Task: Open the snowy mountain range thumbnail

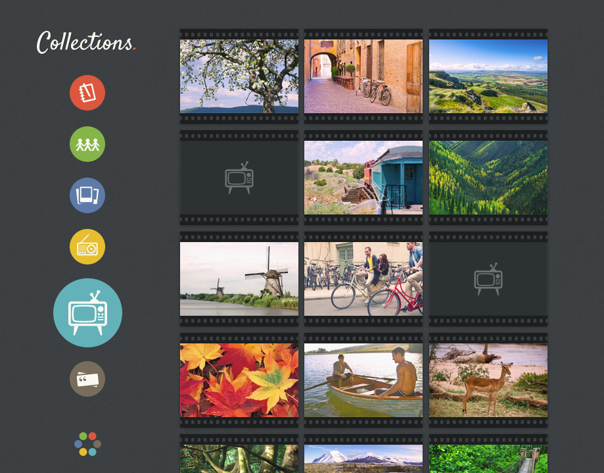Action: click(363, 459)
